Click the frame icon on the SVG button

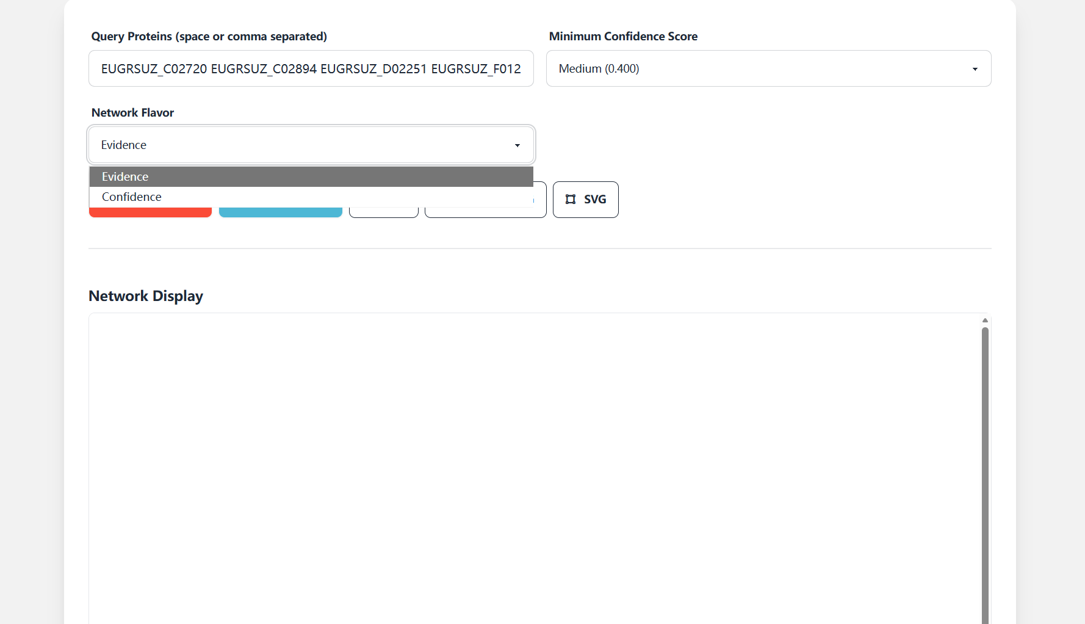pyautogui.click(x=571, y=199)
